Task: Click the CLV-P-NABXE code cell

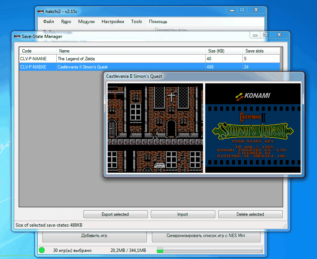Action: pyautogui.click(x=38, y=67)
